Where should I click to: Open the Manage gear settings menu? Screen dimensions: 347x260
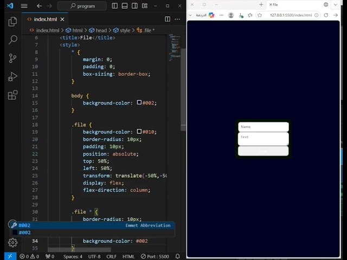click(x=12, y=243)
